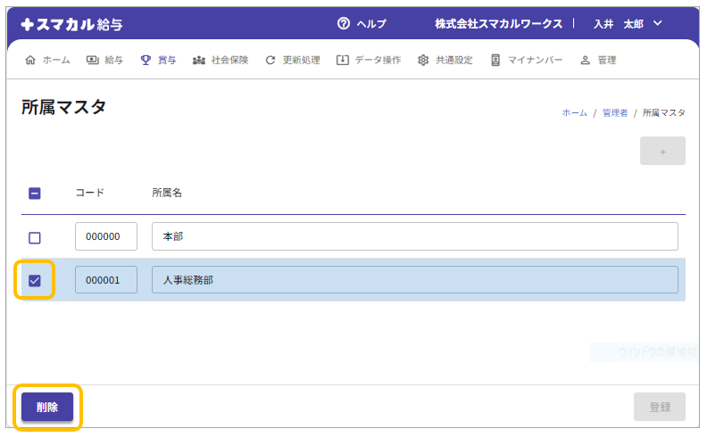Click the ホーム breadcrumb link
The height and width of the screenshot is (437, 707).
[574, 113]
